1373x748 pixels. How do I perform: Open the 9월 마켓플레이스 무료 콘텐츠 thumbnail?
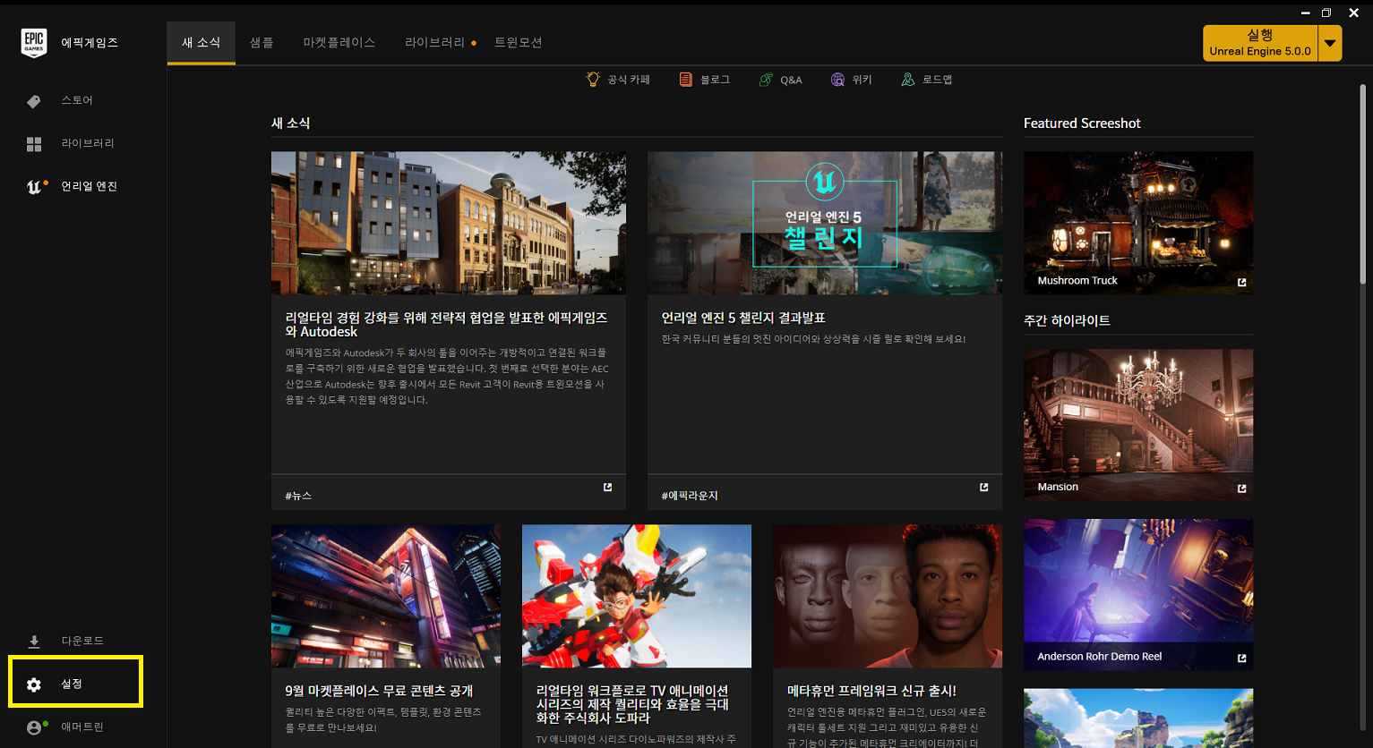coord(386,596)
